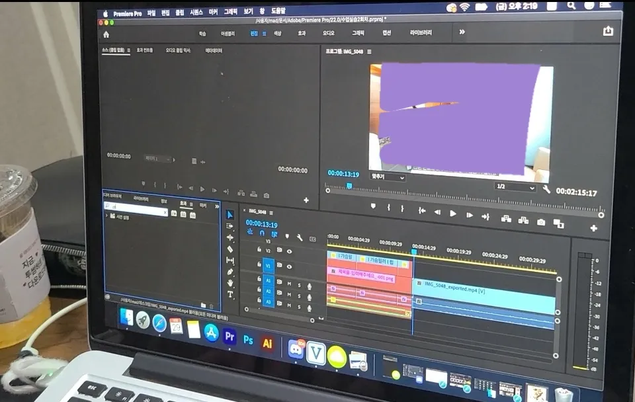Click the Export Frame camera icon

(x=540, y=222)
